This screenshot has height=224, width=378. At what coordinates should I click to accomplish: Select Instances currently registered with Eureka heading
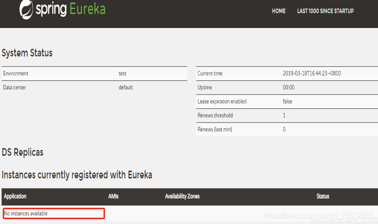[x=77, y=175]
